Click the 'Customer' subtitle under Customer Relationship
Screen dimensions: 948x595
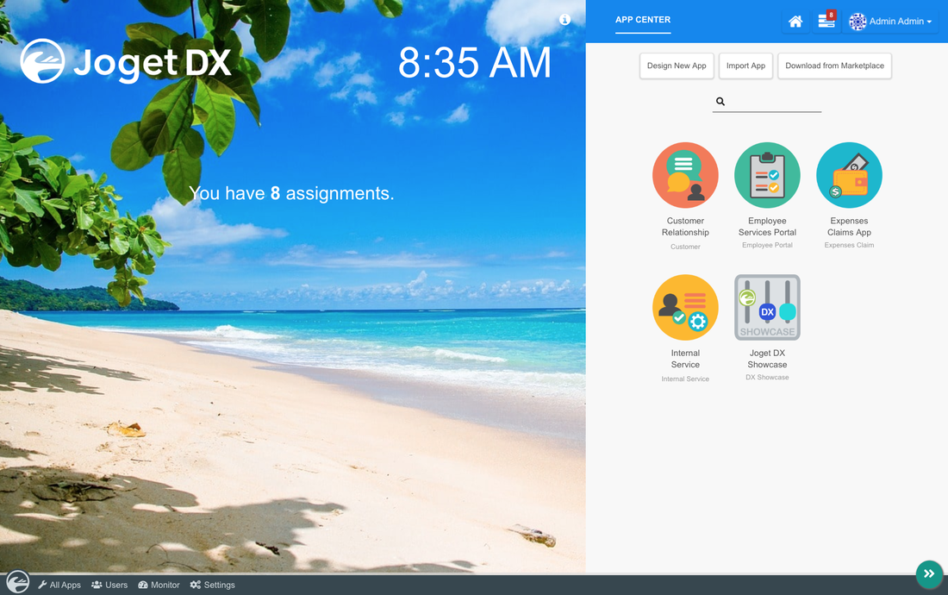[x=685, y=247]
